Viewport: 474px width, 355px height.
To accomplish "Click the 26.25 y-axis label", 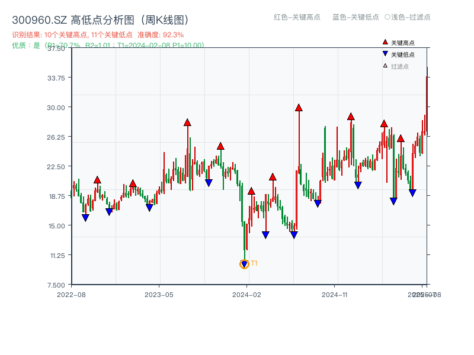I will tap(56, 137).
